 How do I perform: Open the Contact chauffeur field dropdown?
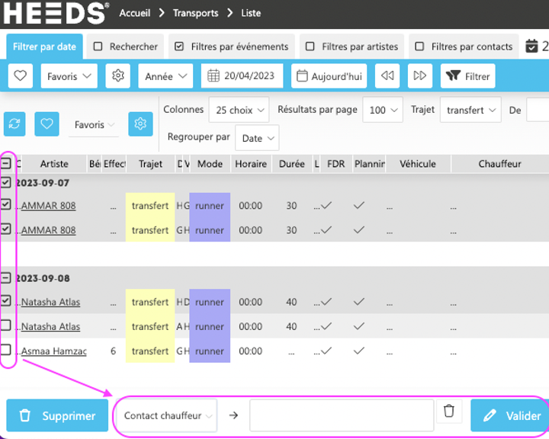pos(167,415)
